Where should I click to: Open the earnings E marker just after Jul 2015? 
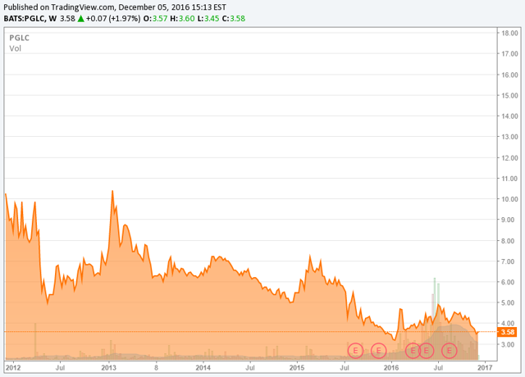pyautogui.click(x=355, y=351)
